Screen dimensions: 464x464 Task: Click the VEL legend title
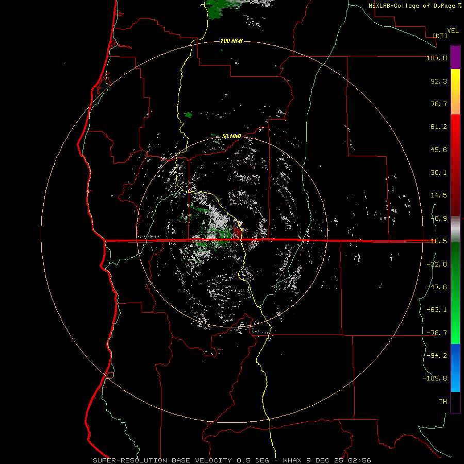pos(453,31)
